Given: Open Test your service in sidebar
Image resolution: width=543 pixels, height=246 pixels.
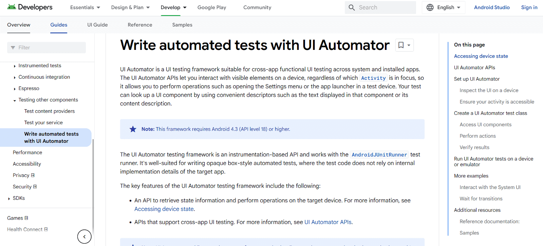Looking at the screenshot, I should [x=43, y=123].
